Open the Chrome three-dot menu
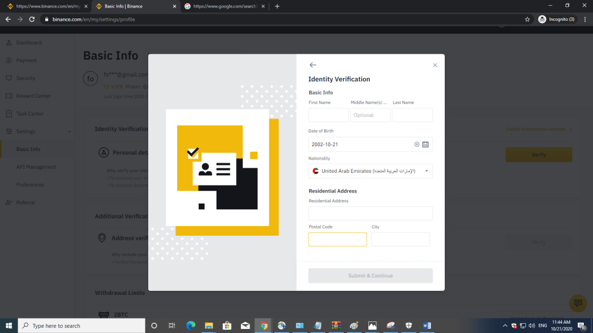593x333 pixels. click(x=585, y=19)
